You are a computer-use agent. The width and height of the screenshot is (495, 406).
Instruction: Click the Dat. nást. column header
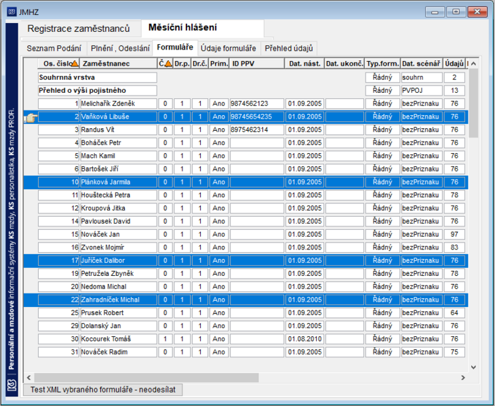(304, 64)
